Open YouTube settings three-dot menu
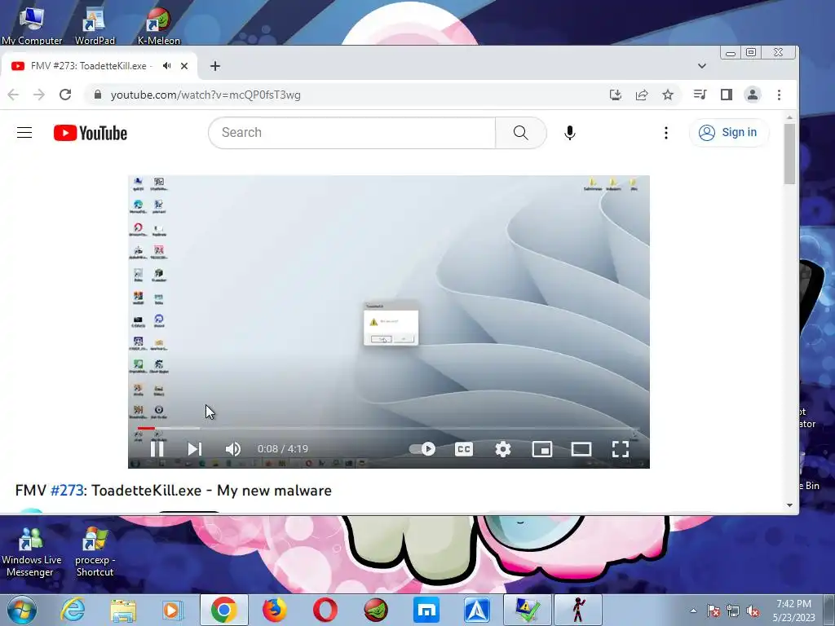The image size is (835, 626). (665, 133)
